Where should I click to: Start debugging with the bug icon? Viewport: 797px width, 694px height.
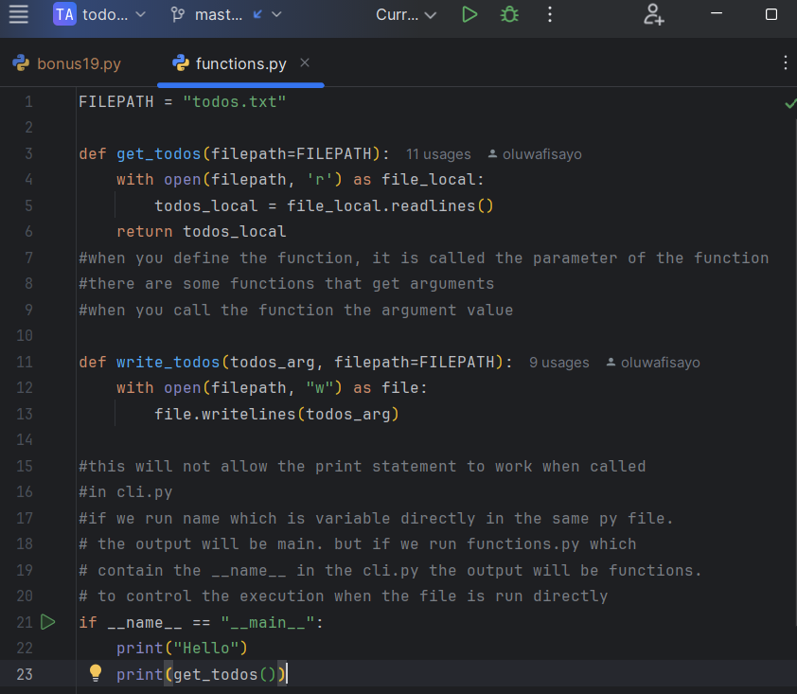(x=509, y=15)
